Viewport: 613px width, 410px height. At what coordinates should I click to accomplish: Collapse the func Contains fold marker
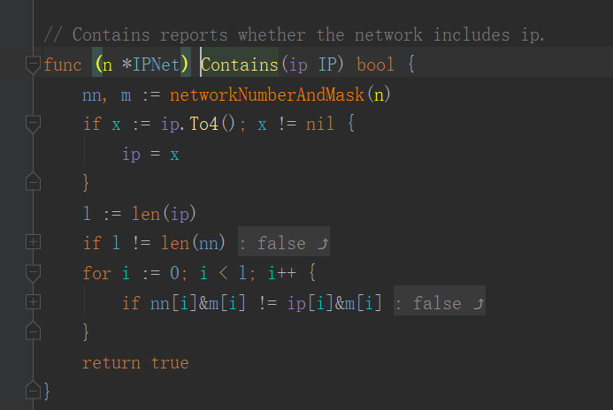point(33,65)
